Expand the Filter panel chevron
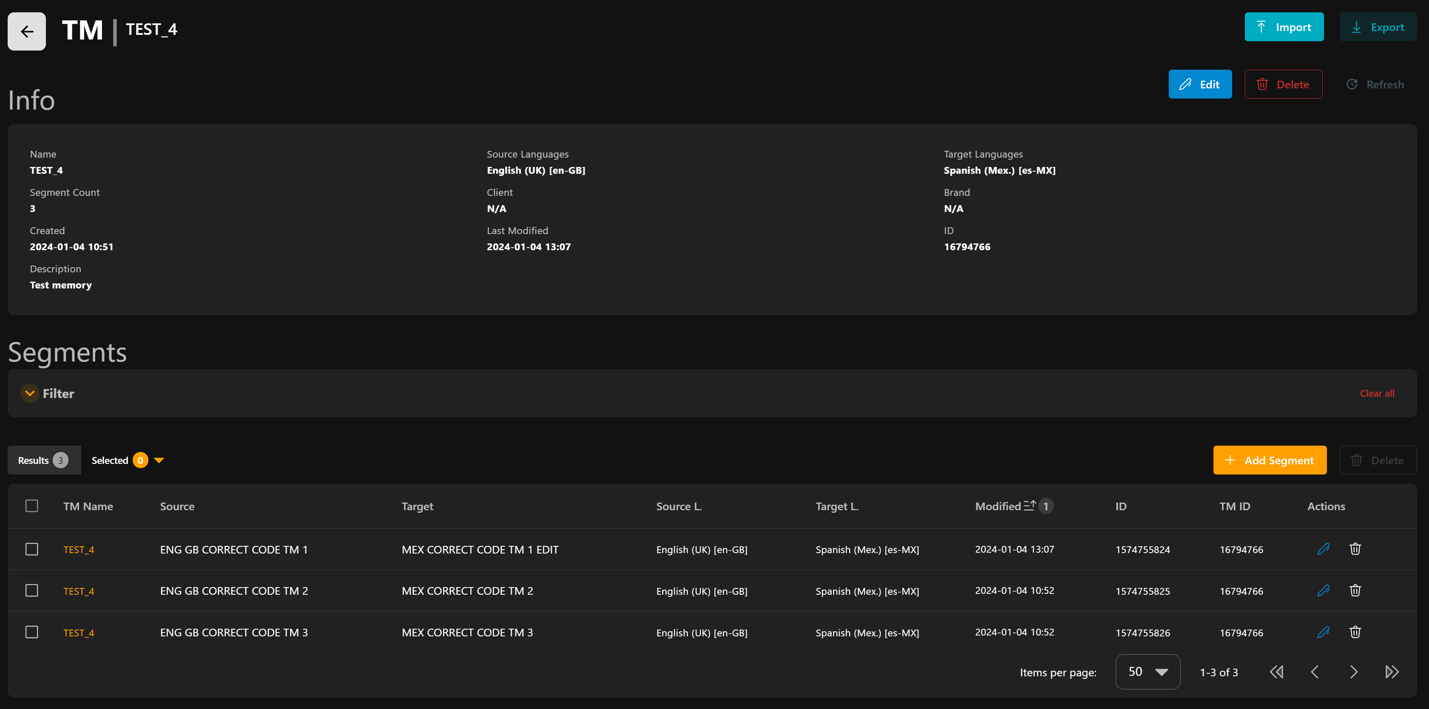The height and width of the screenshot is (709, 1429). (x=29, y=393)
